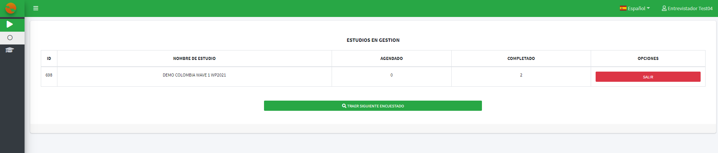
Task: Click the magnifier icon on green button
Action: click(x=344, y=106)
